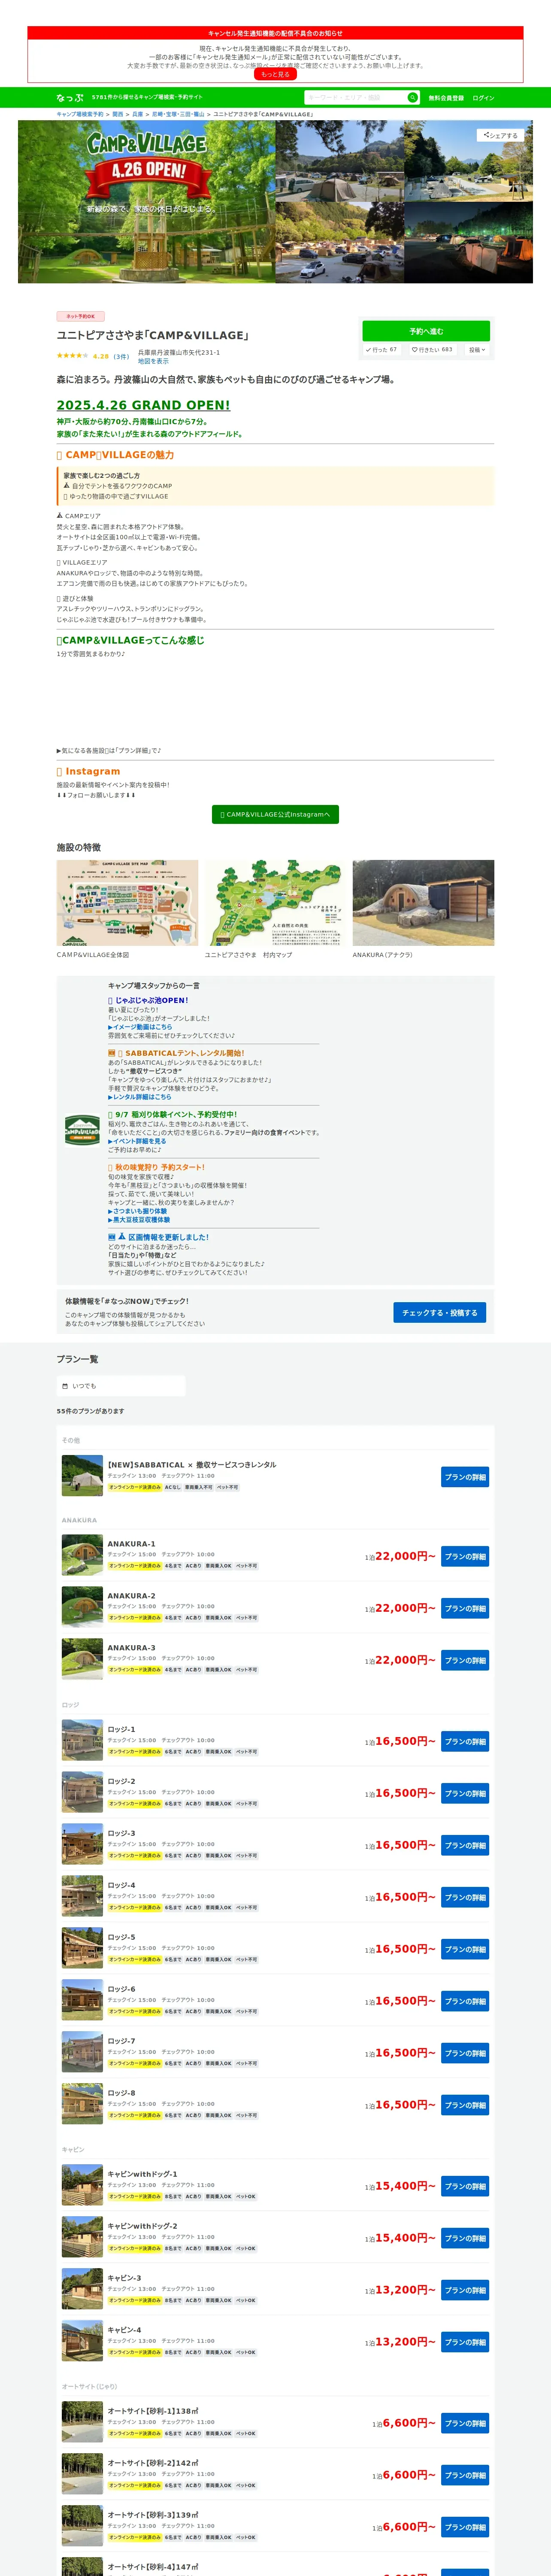Click the 予約へ進む green button

pyautogui.click(x=426, y=331)
